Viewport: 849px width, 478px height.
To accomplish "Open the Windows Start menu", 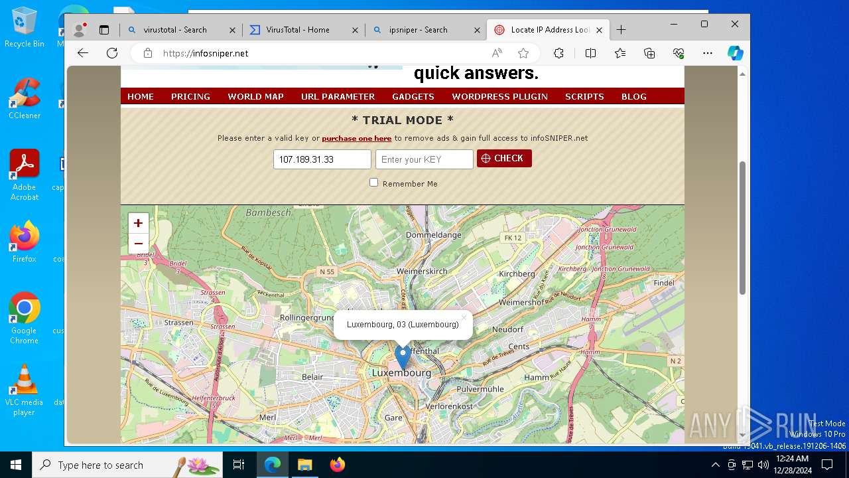I will click(x=16, y=465).
